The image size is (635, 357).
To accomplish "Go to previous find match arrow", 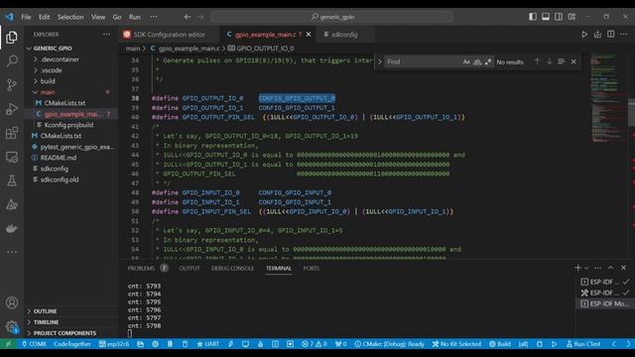I will [x=537, y=61].
